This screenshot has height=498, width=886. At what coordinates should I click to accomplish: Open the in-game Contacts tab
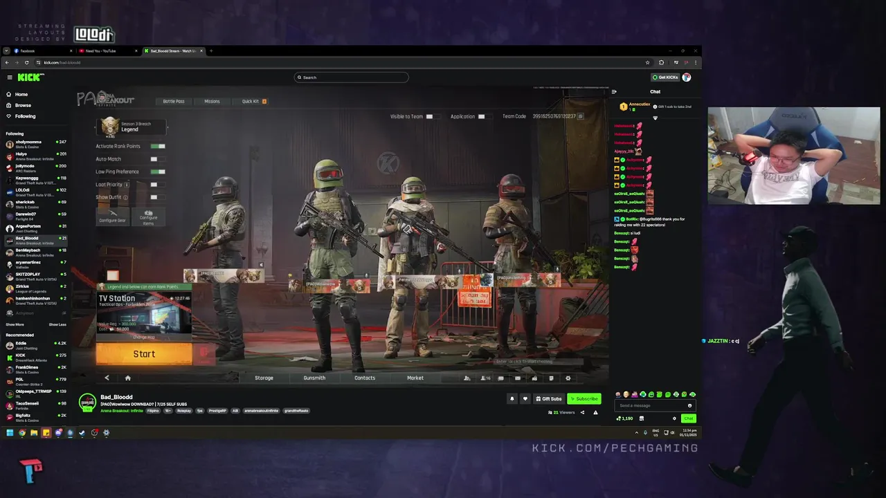coord(365,378)
